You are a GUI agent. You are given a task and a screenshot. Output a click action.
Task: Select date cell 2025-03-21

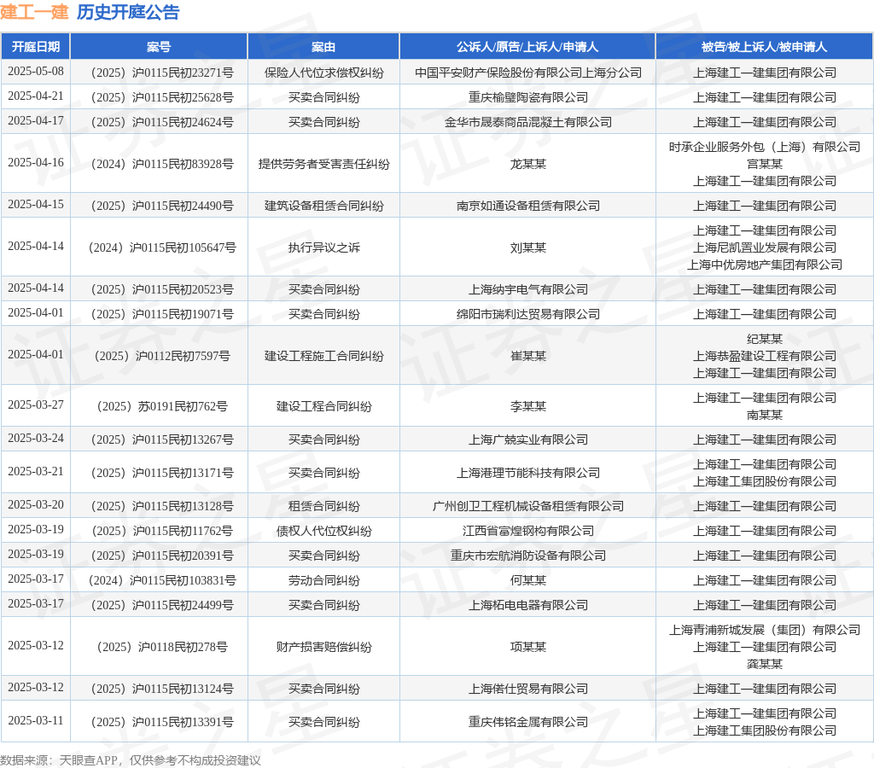click(36, 472)
